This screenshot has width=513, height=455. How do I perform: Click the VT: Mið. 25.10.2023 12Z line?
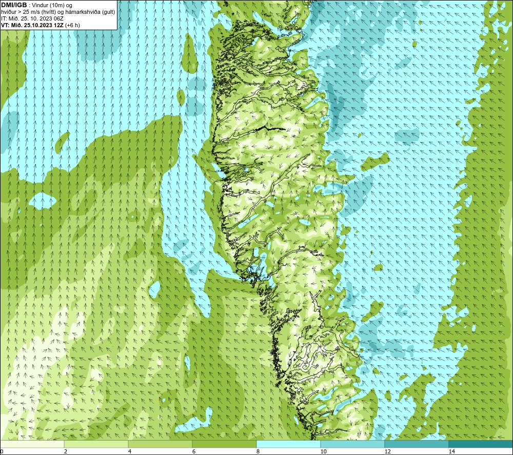[x=41, y=25]
